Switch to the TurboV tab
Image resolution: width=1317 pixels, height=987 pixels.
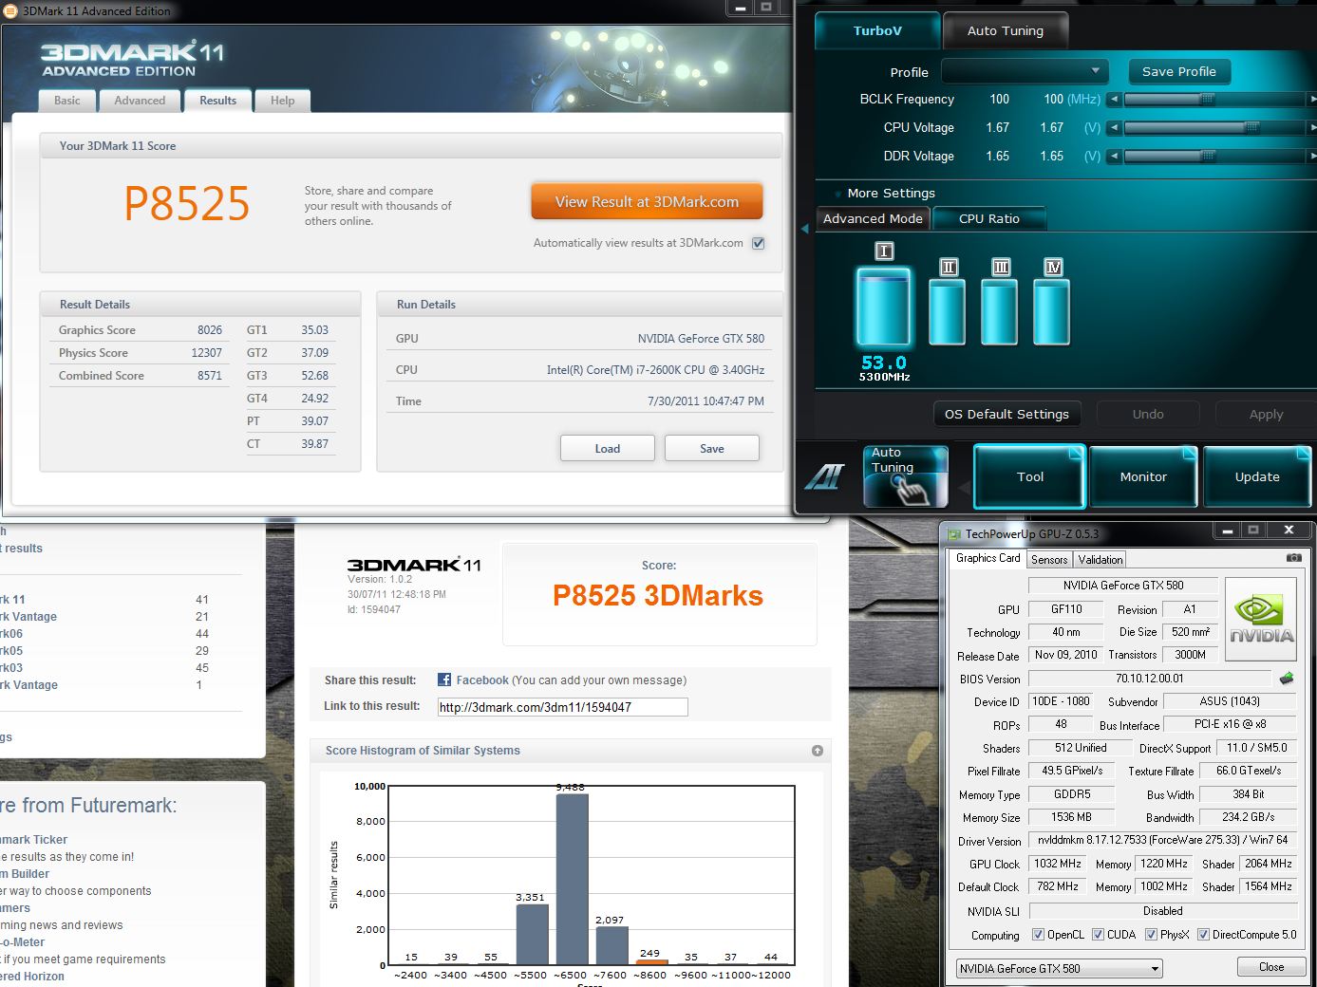[x=877, y=30]
